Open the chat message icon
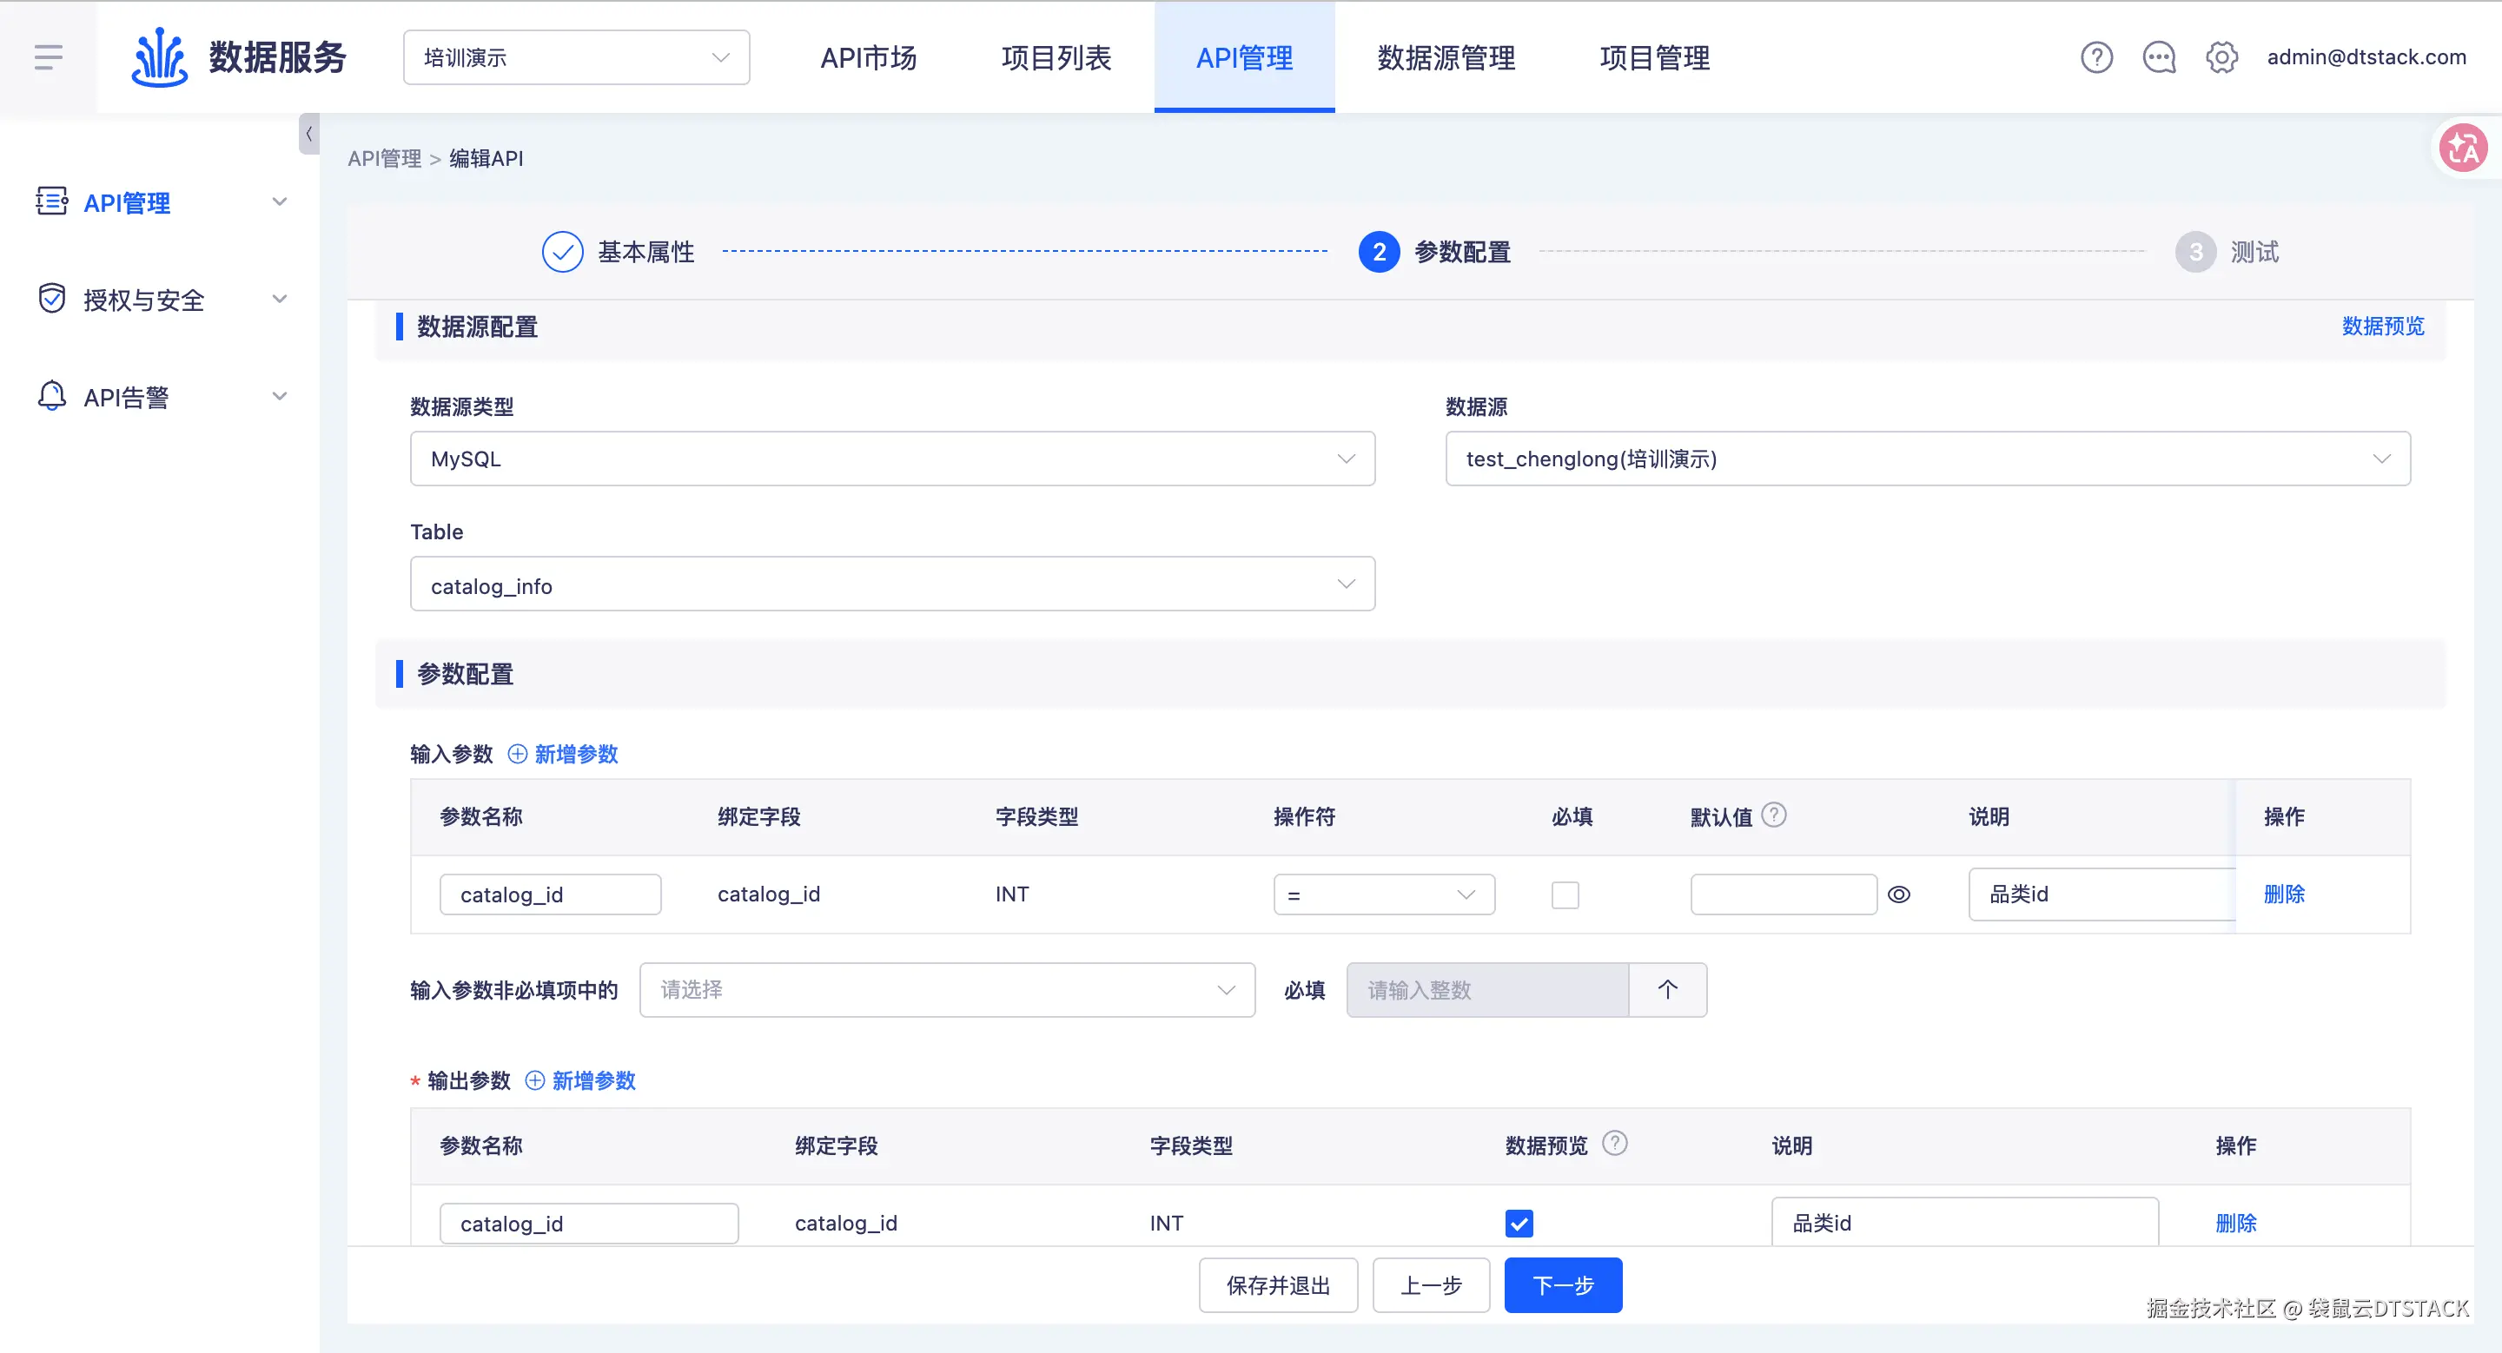This screenshot has width=2502, height=1353. 2158,57
